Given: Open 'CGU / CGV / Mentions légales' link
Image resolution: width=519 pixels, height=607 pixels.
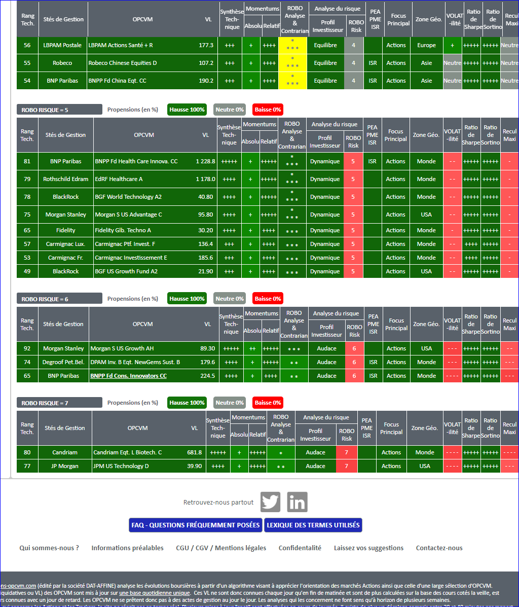Looking at the screenshot, I should pyautogui.click(x=221, y=548).
